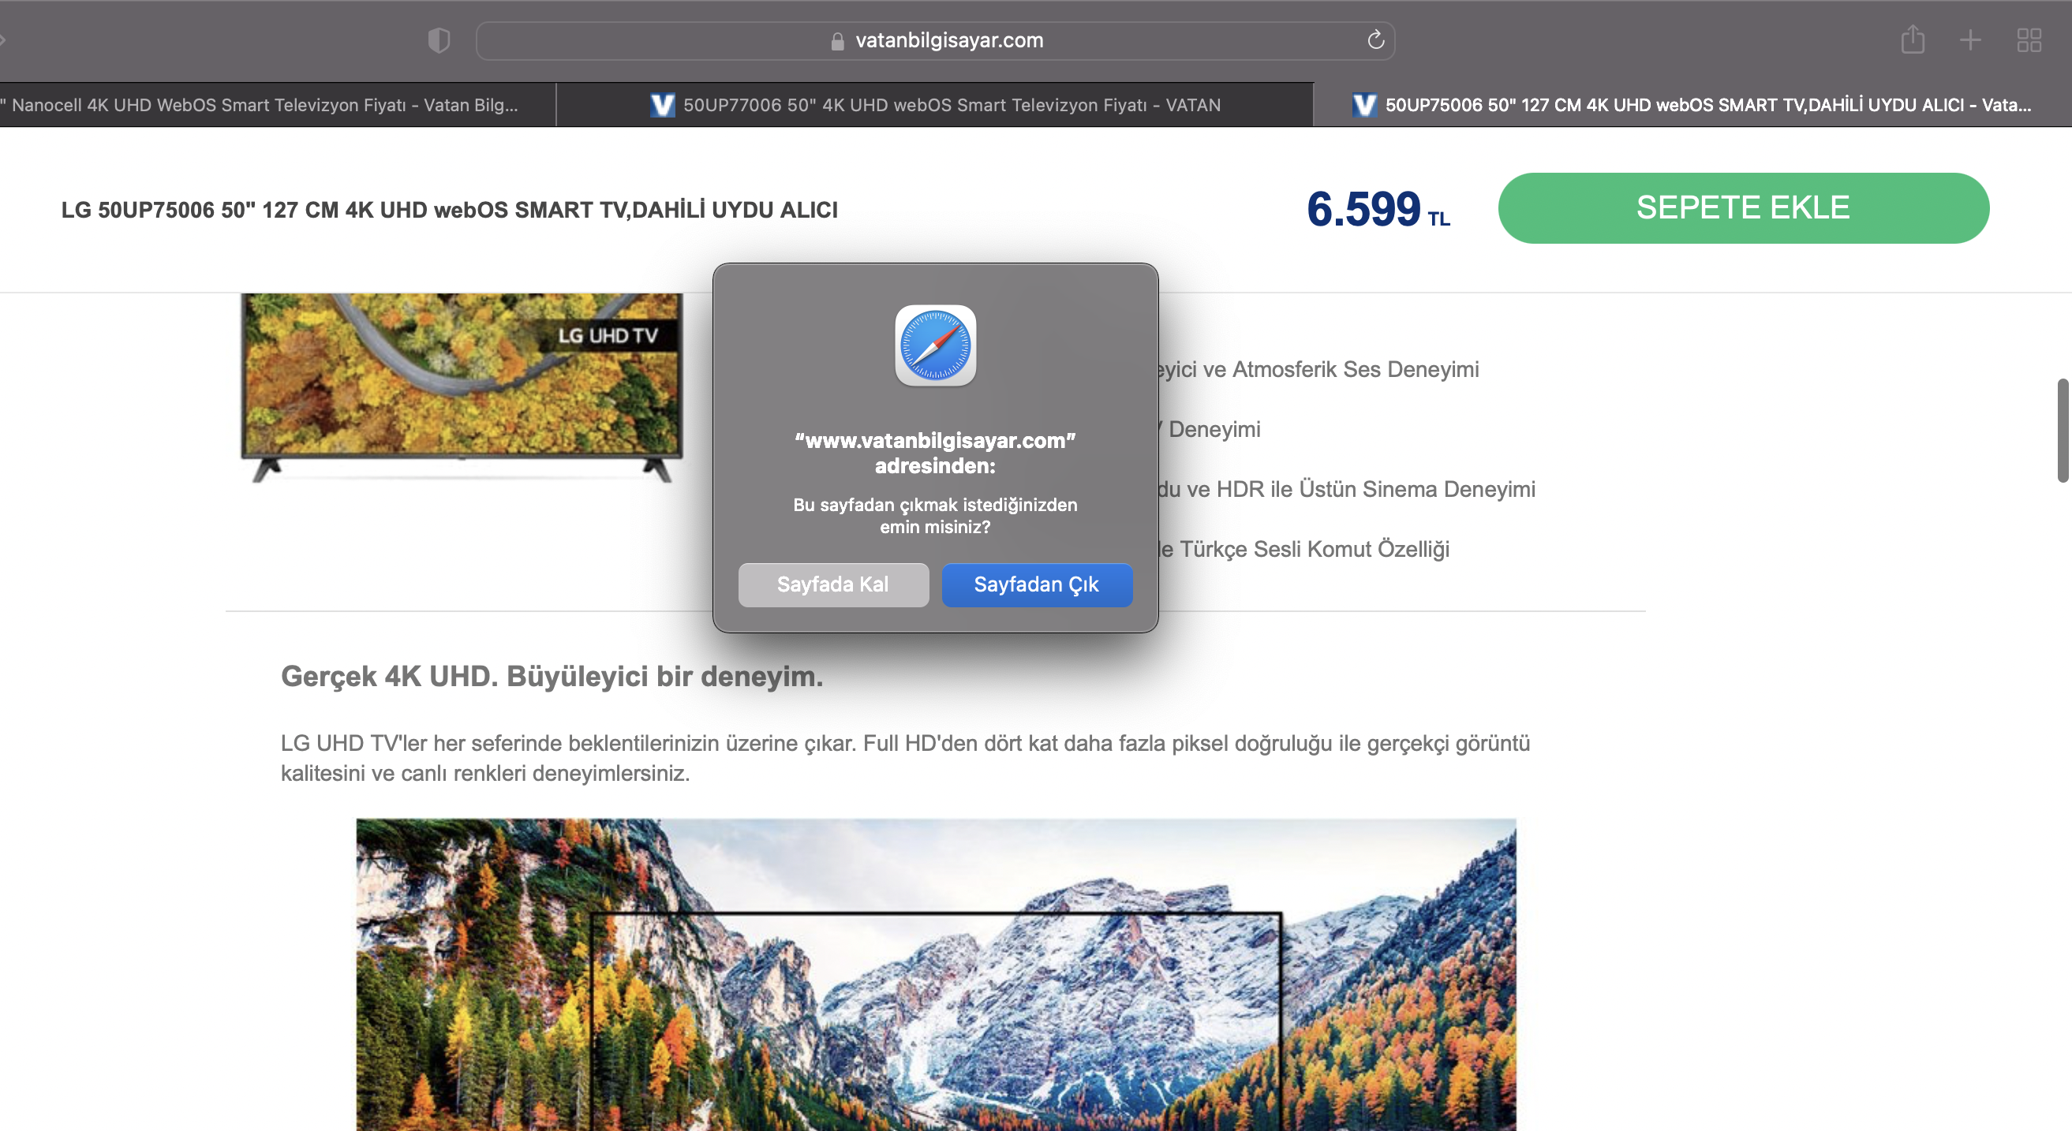Show tab overview grid icon
Screen dimensions: 2072x1131
click(x=2029, y=40)
